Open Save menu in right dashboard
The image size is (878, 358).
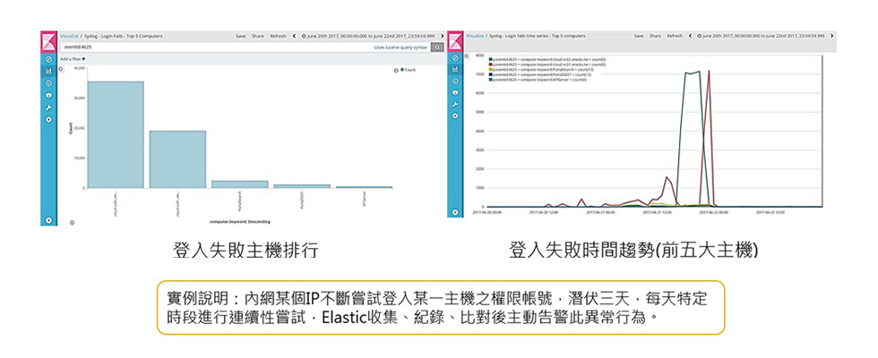coord(639,36)
